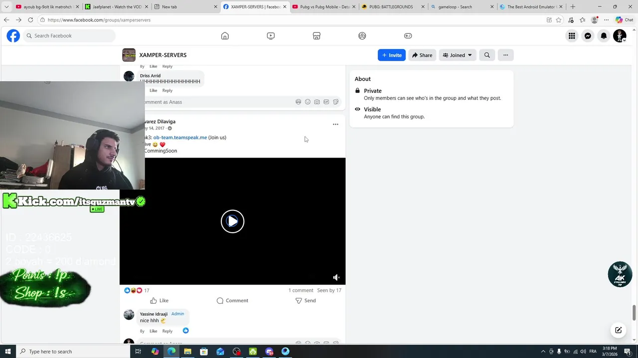Add an avatar sticker to the comment
The height and width of the screenshot is (358, 638).
298,102
